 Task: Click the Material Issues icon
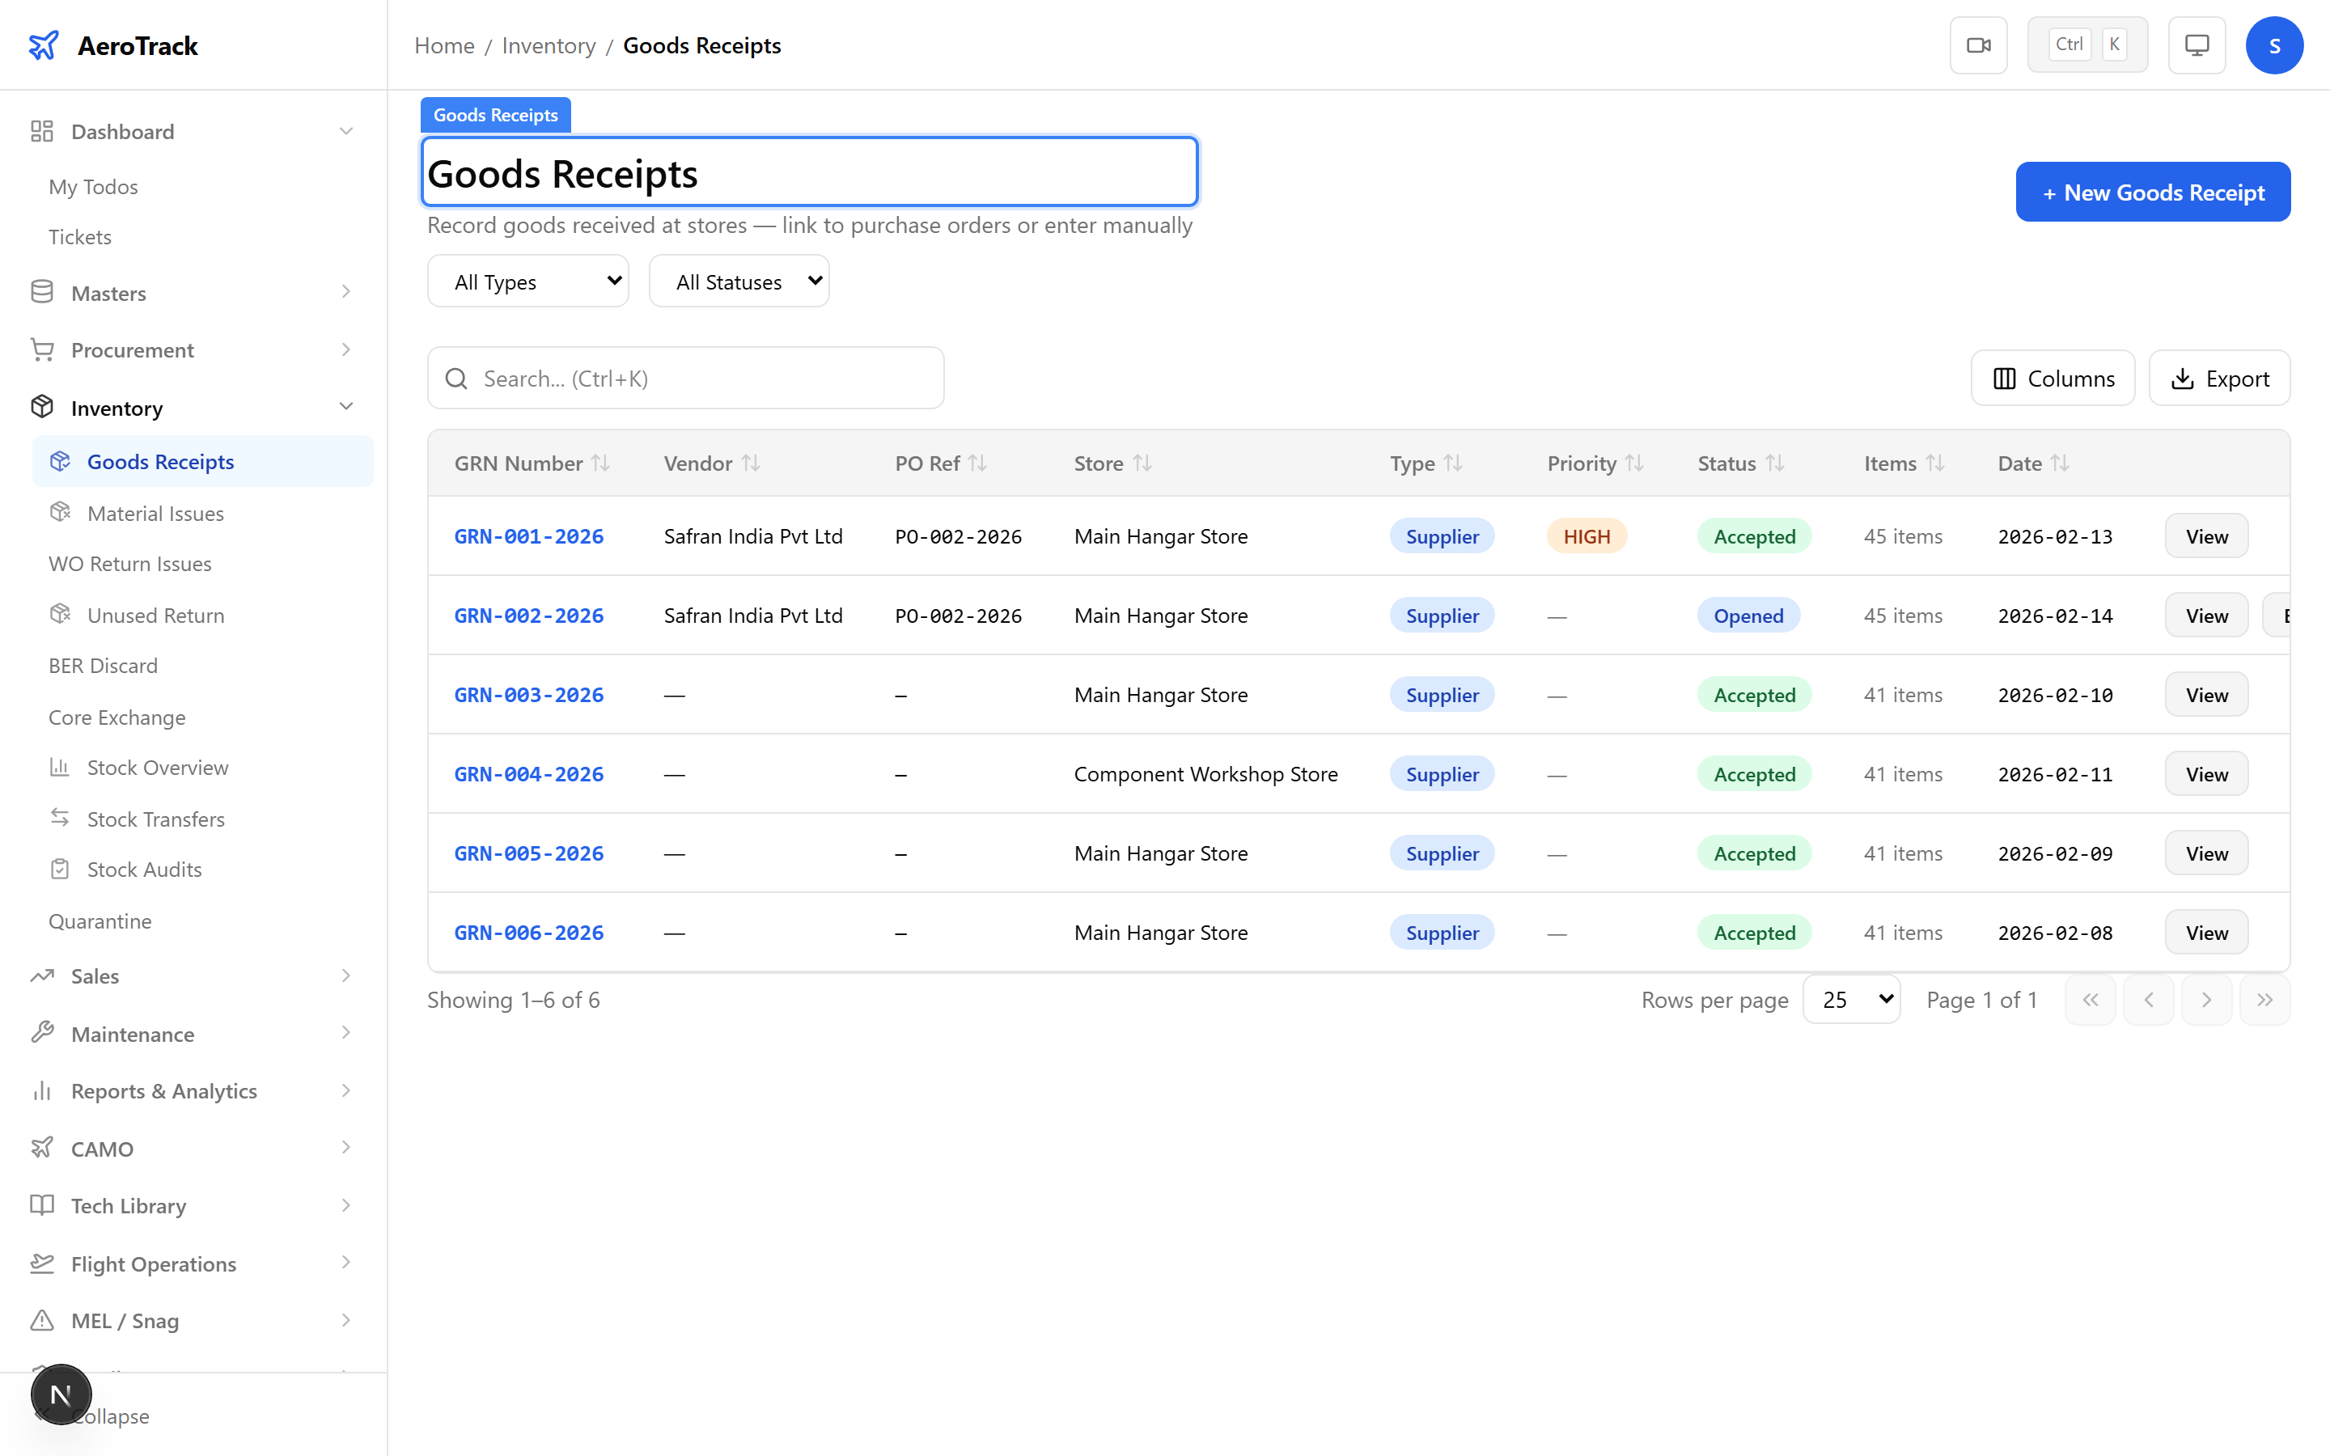pos(60,512)
